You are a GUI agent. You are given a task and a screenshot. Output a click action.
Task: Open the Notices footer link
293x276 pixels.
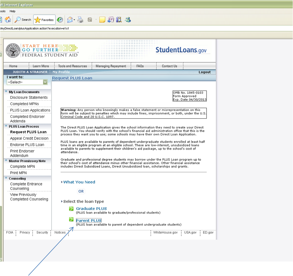click(x=60, y=233)
